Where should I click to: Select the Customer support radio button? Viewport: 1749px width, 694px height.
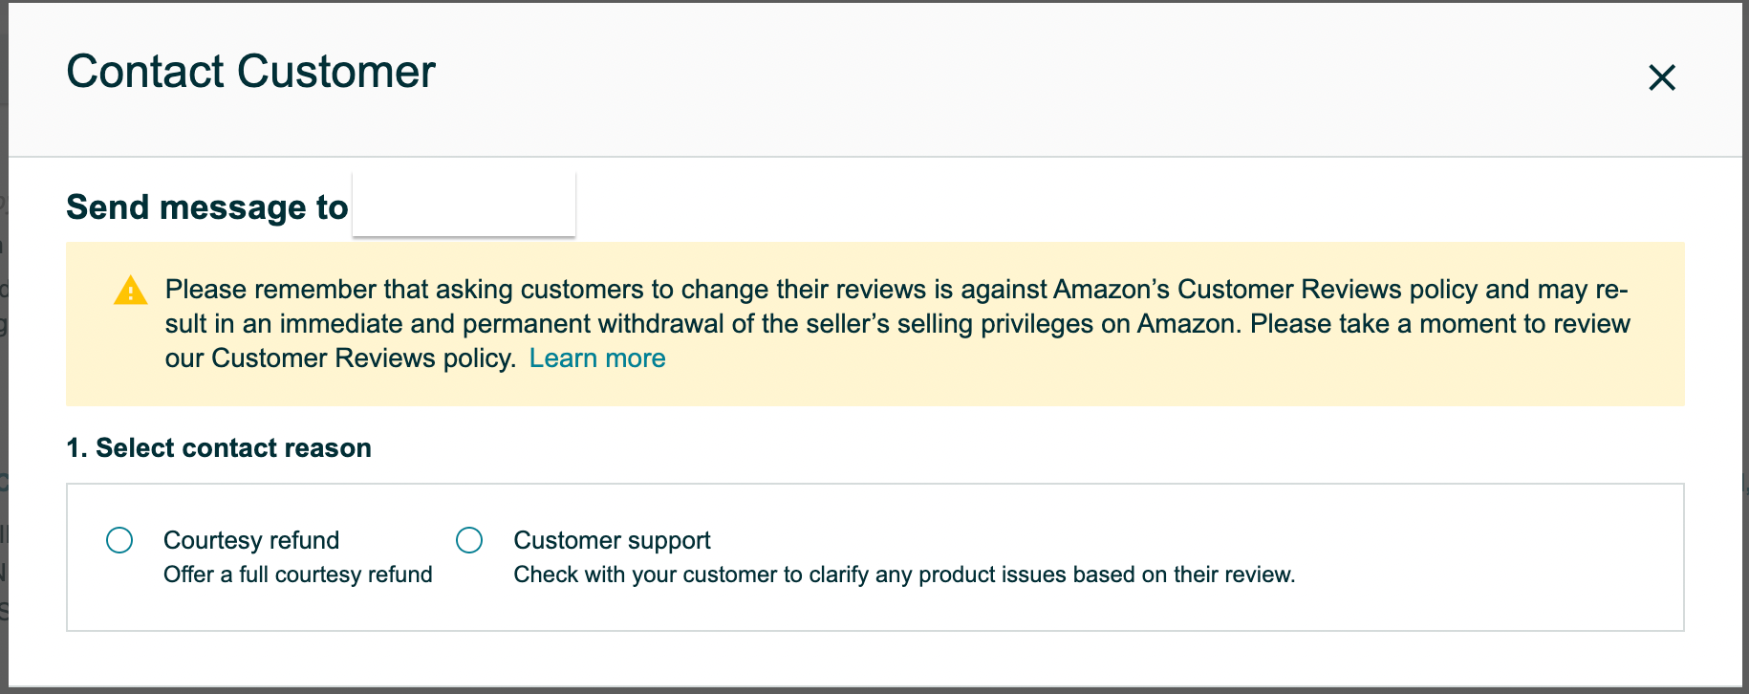click(x=469, y=540)
